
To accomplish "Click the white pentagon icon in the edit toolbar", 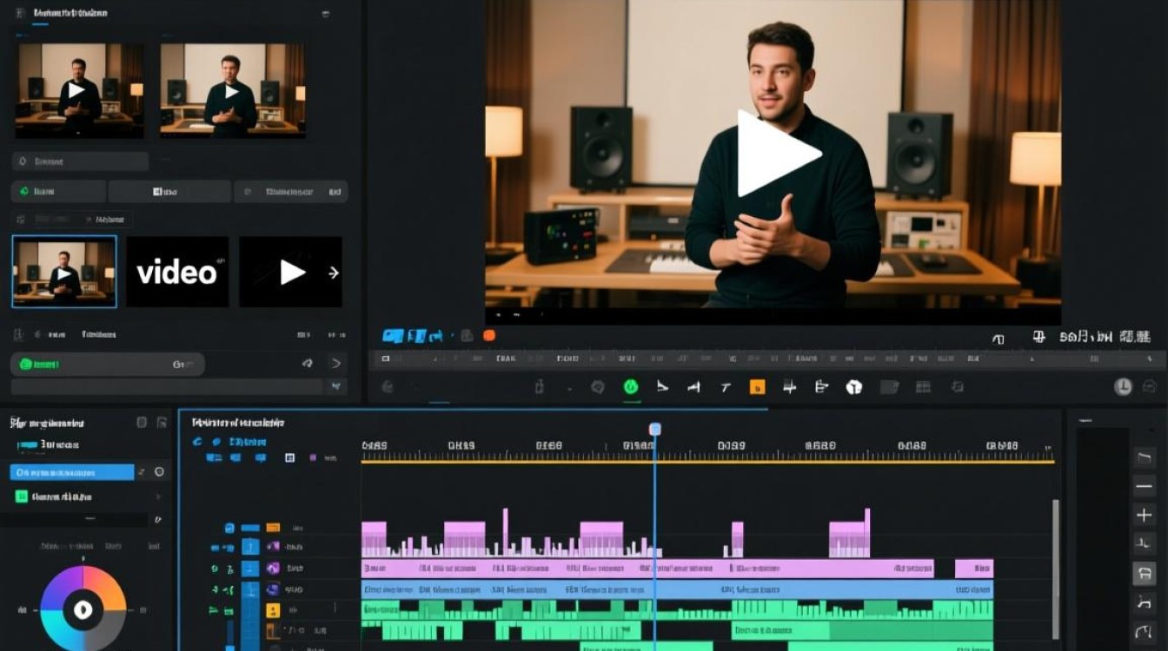I will (854, 387).
